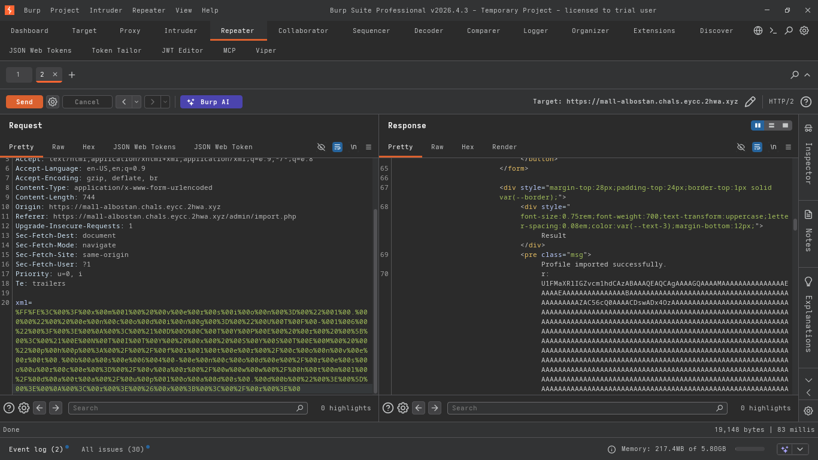The height and width of the screenshot is (460, 818).
Task: Click in the response search field
Action: [x=587, y=408]
